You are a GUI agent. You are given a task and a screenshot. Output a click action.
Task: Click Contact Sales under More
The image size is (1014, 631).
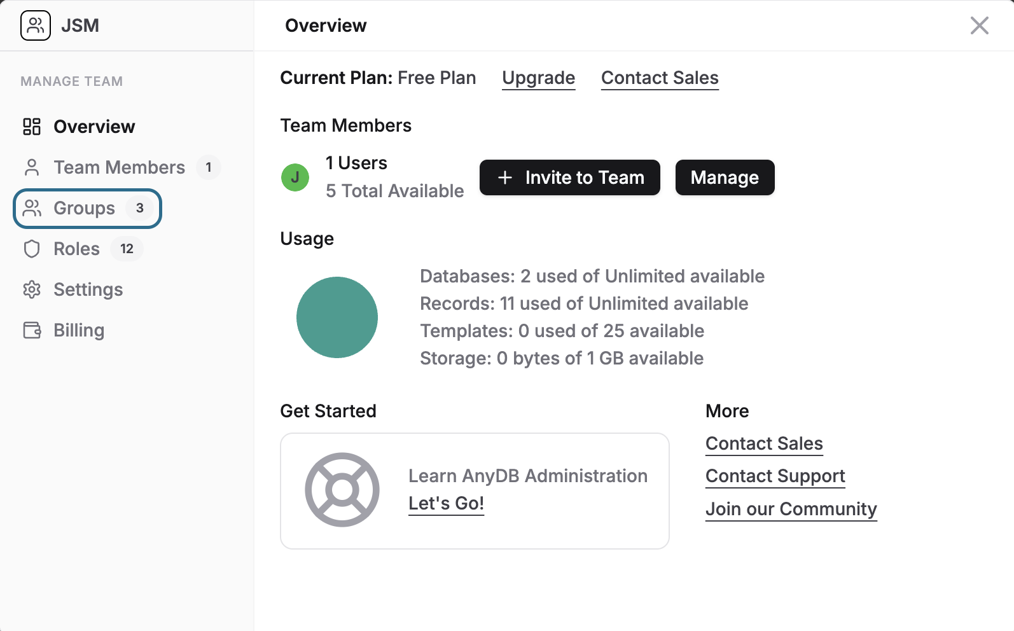point(765,443)
